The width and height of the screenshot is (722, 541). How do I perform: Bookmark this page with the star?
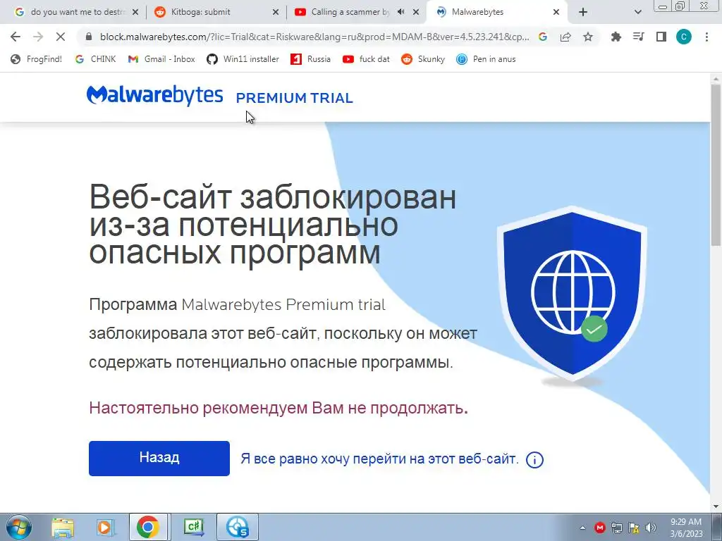[588, 37]
